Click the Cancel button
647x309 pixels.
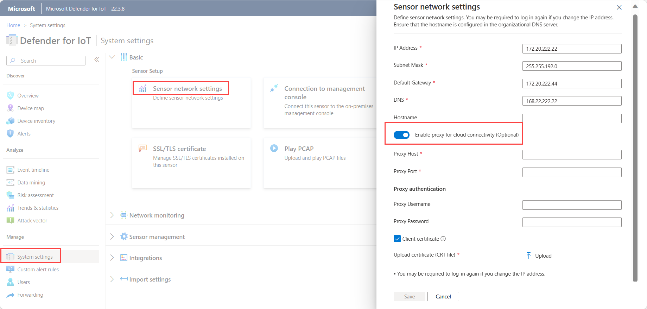point(443,296)
